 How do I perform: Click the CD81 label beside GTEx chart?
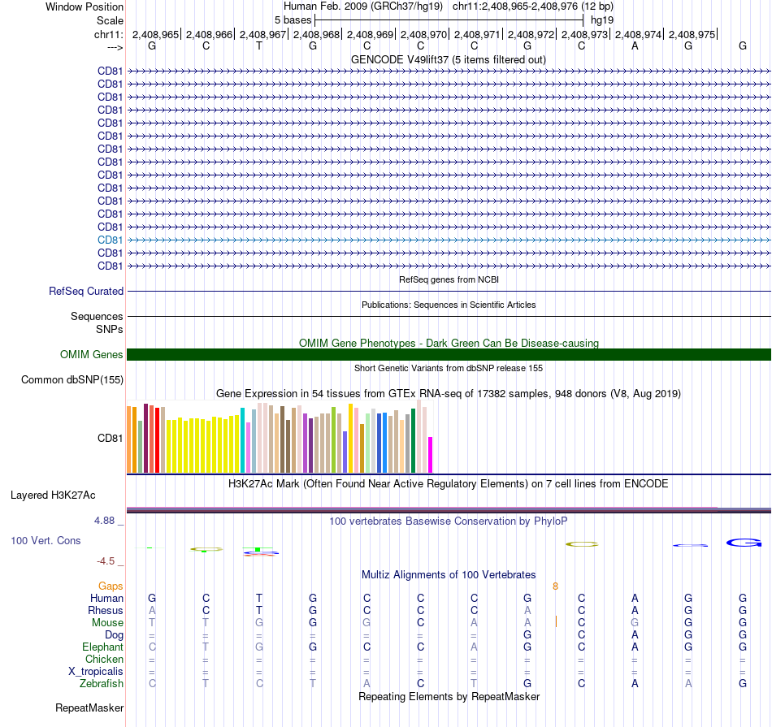pyautogui.click(x=110, y=438)
